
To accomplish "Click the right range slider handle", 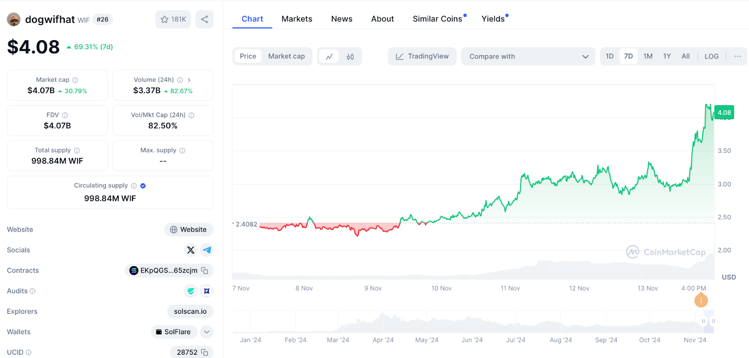I will coord(713,321).
